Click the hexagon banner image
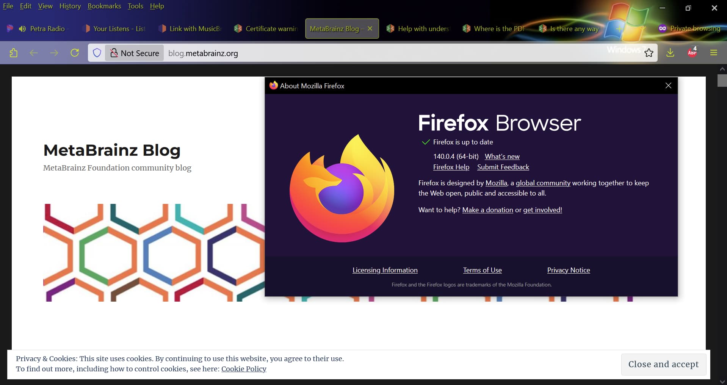The width and height of the screenshot is (727, 385). pyautogui.click(x=154, y=253)
